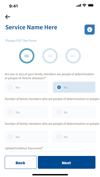Tap the back arrow icon
The height and width of the screenshot is (177, 100).
pyautogui.click(x=8, y=17)
